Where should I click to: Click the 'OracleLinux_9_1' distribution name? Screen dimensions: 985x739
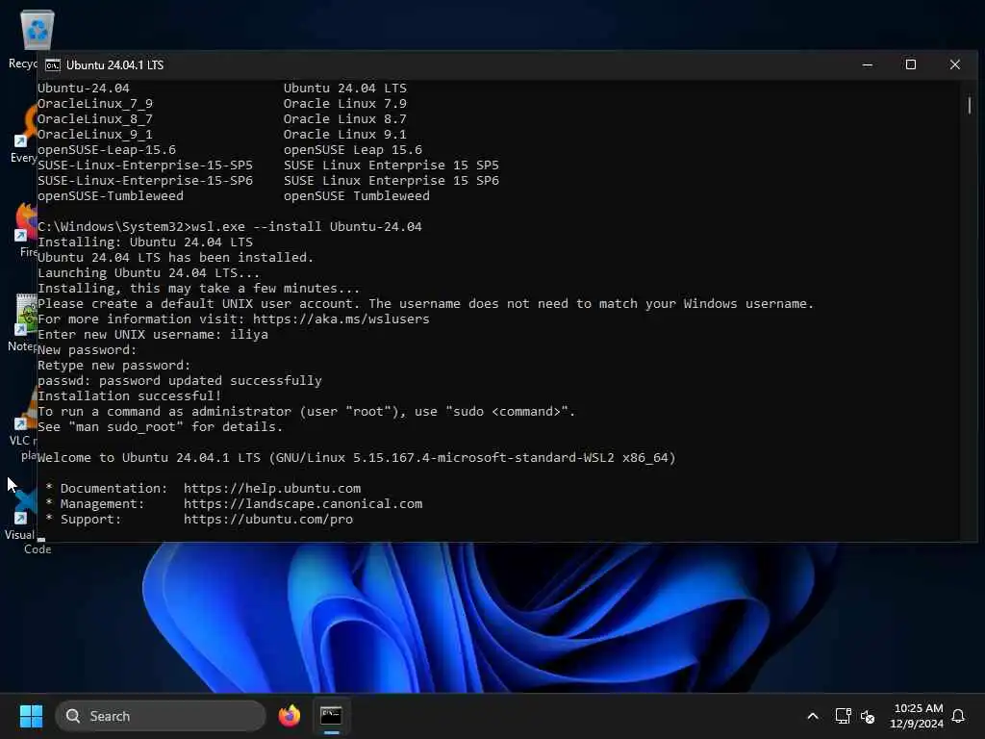coord(95,135)
